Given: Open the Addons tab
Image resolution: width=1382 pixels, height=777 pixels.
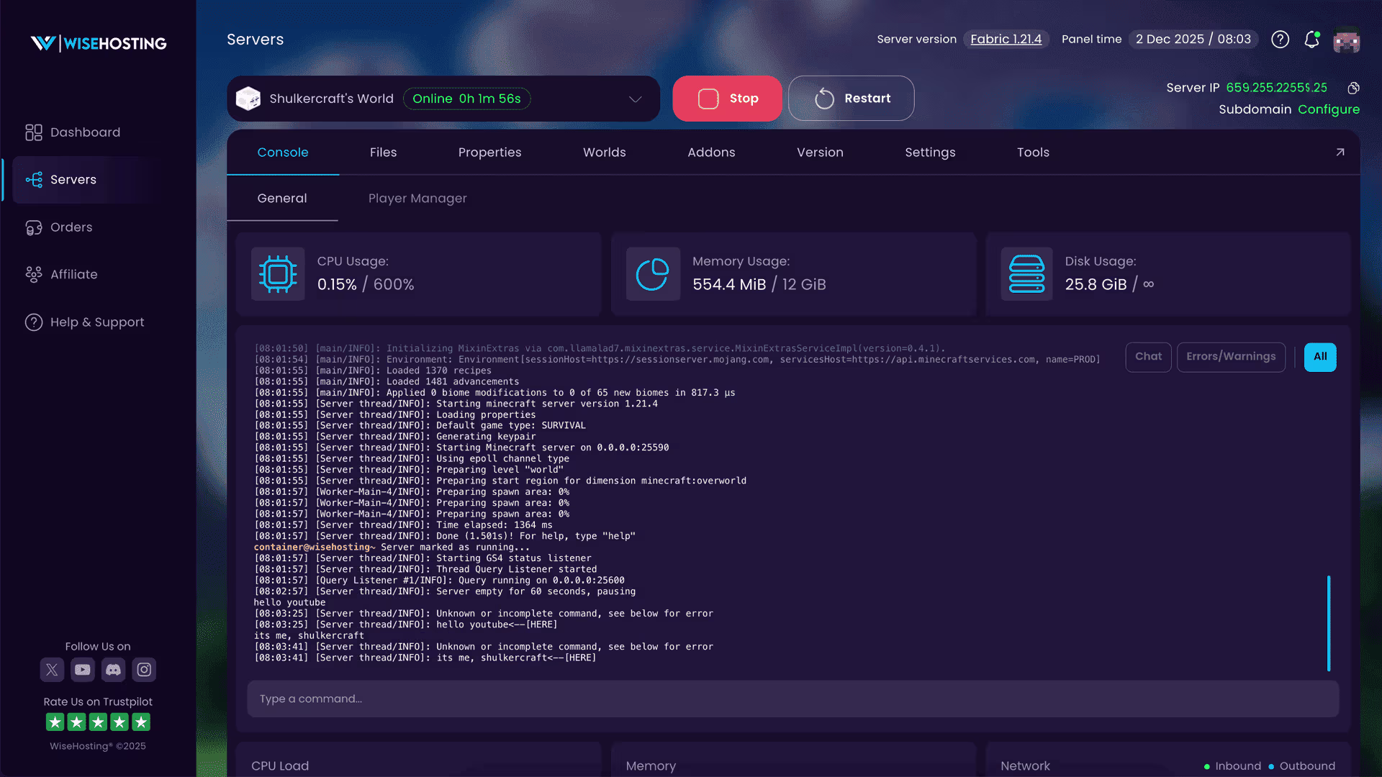Looking at the screenshot, I should point(711,153).
